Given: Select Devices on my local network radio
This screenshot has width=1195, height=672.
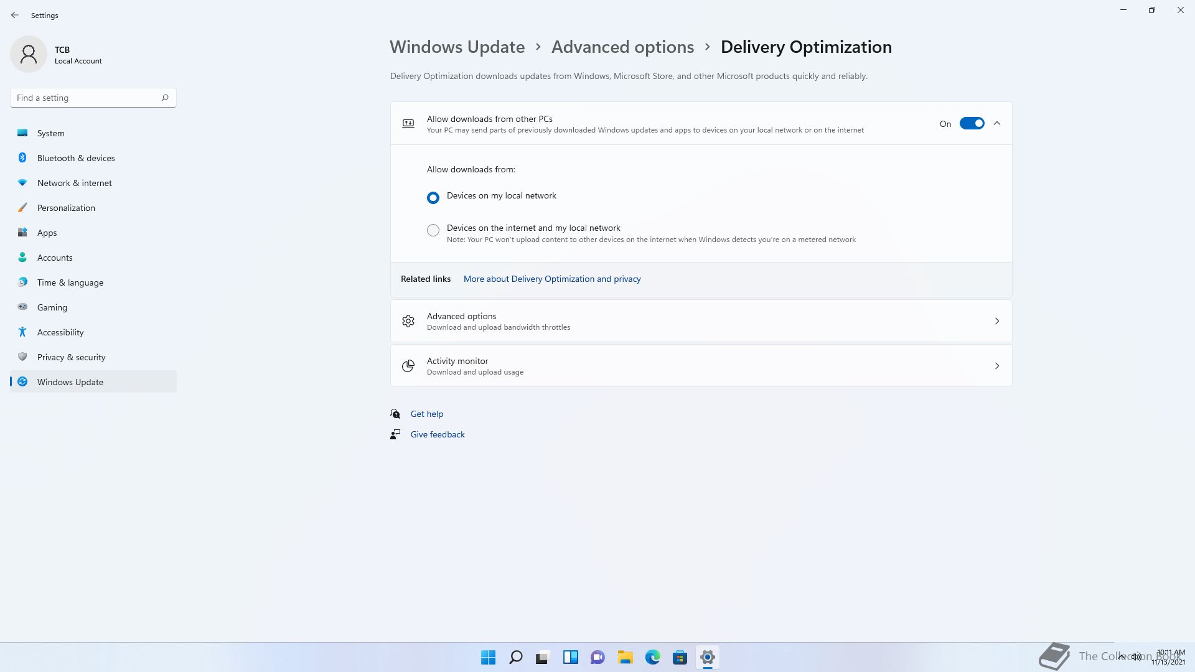Looking at the screenshot, I should pos(433,198).
